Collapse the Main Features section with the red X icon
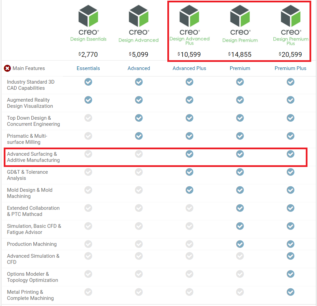The width and height of the screenshot is (317, 306). (x=7, y=68)
